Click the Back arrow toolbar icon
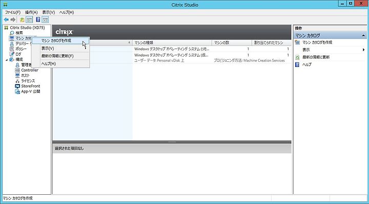 [6, 20]
